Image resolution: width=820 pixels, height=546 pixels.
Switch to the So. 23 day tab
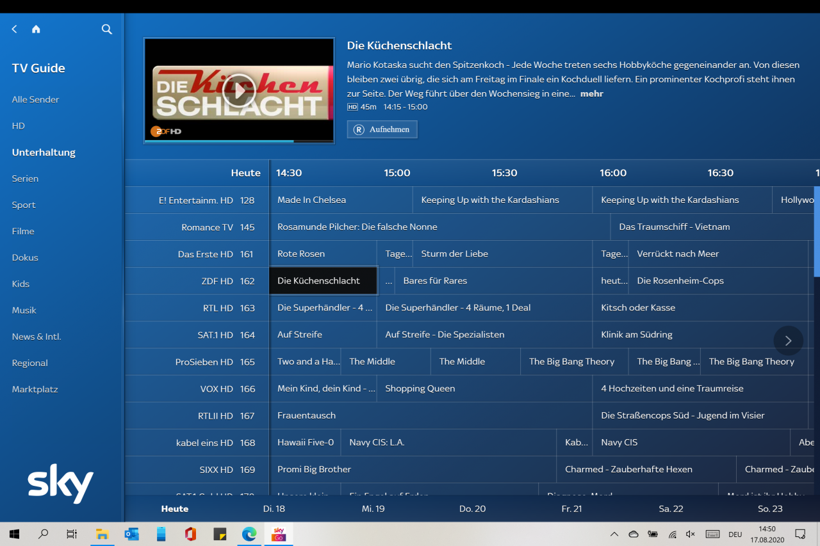pos(770,509)
